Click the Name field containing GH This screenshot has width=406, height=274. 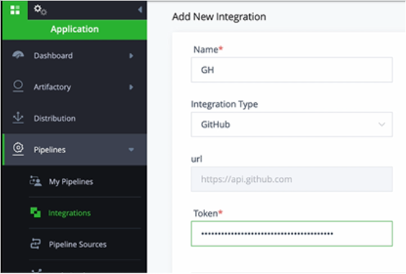tap(292, 70)
